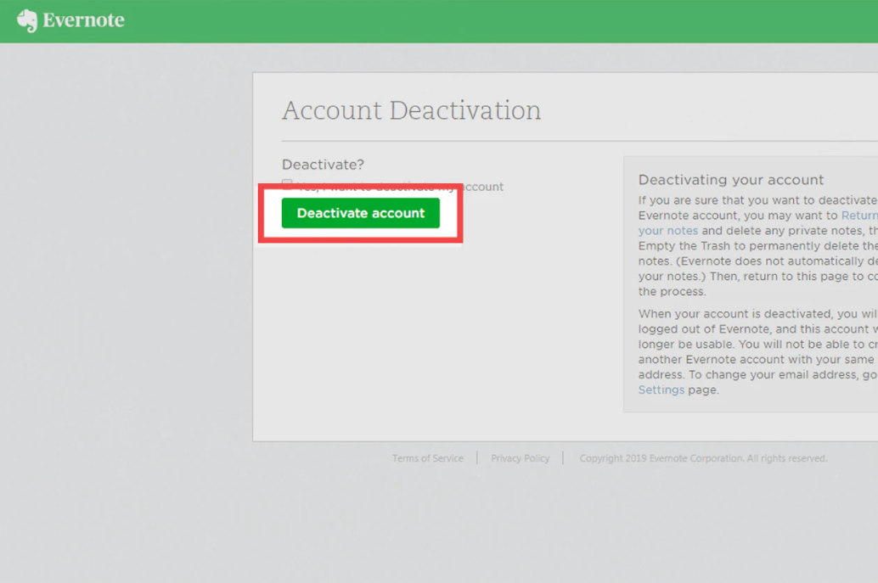Click the green Deactivate account button
878x583 pixels.
[x=361, y=213]
